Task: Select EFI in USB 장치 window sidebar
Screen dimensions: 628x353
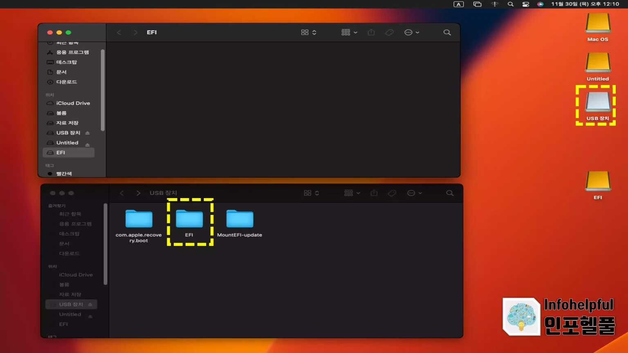Action: 72,324
